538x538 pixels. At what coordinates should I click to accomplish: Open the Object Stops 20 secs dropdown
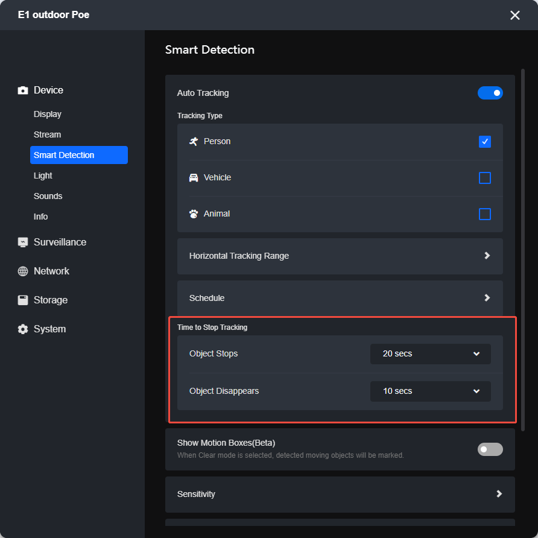(x=430, y=354)
